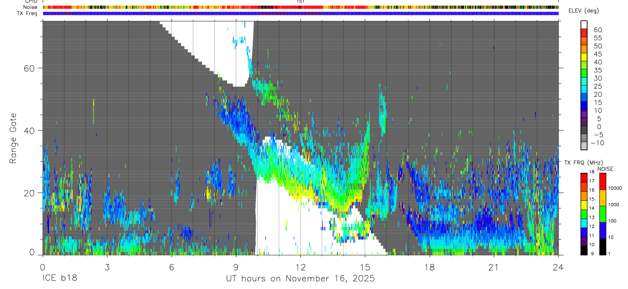
Task: Click the '151' CPID value
Action: pos(300,2)
